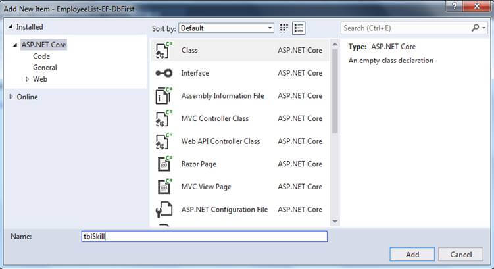Select 'Web API Controller Class' text
This screenshot has width=494, height=269.
coord(220,141)
